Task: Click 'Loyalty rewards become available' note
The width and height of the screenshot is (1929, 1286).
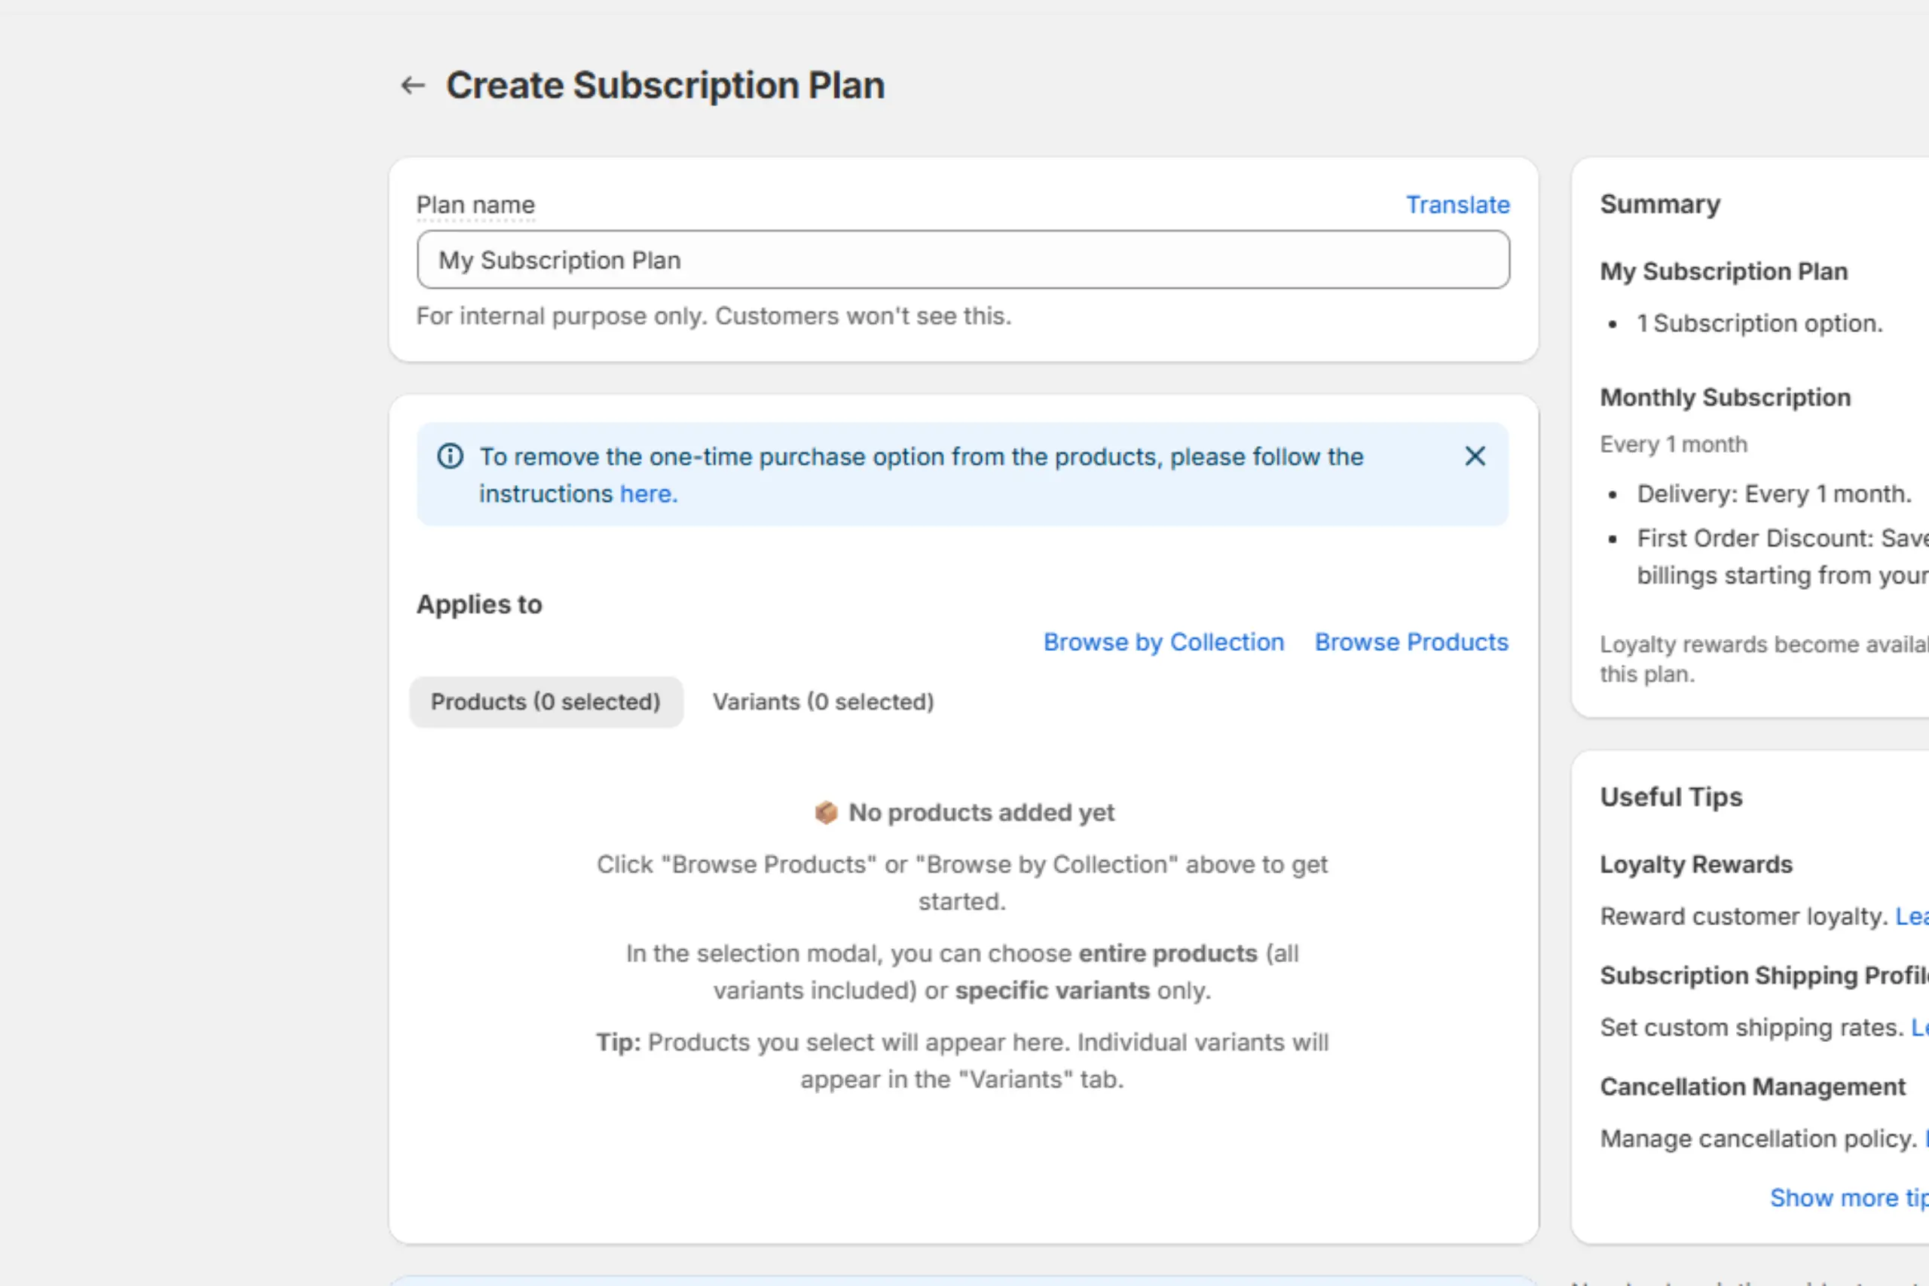Action: (x=1764, y=659)
